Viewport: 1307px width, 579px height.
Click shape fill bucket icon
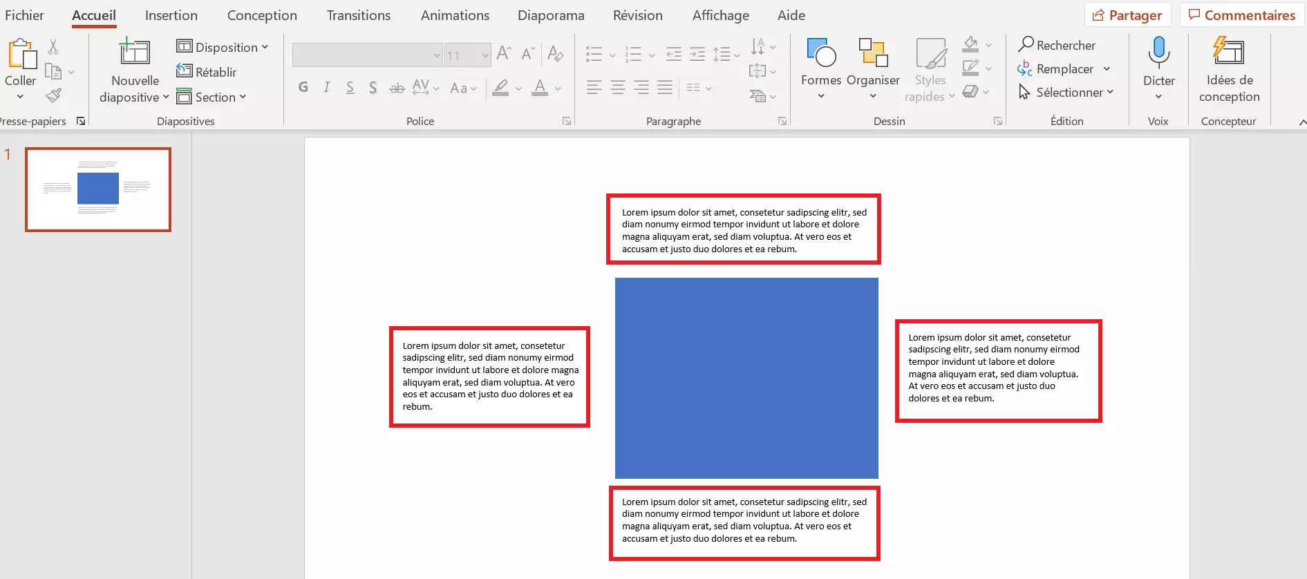[x=970, y=45]
